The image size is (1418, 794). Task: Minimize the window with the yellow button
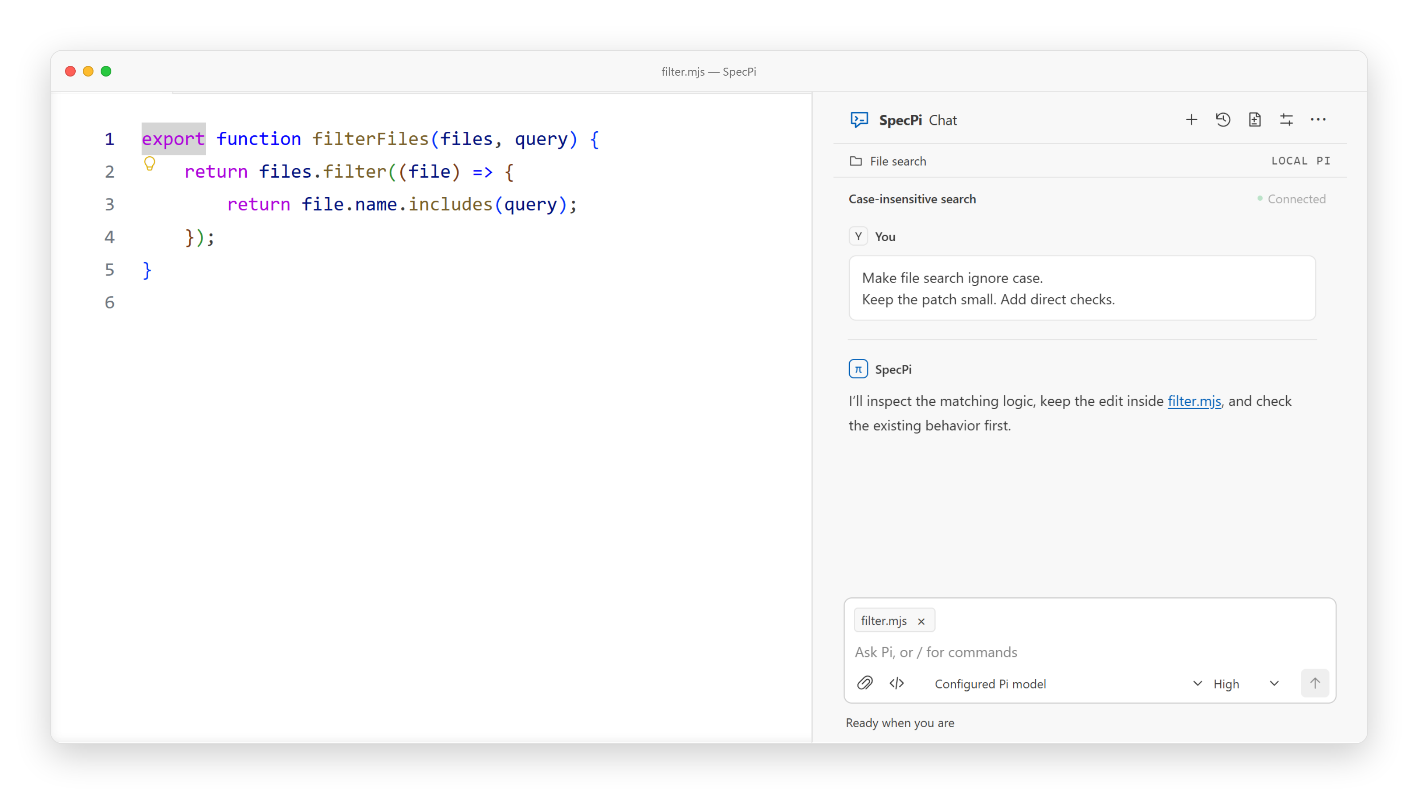[88, 72]
